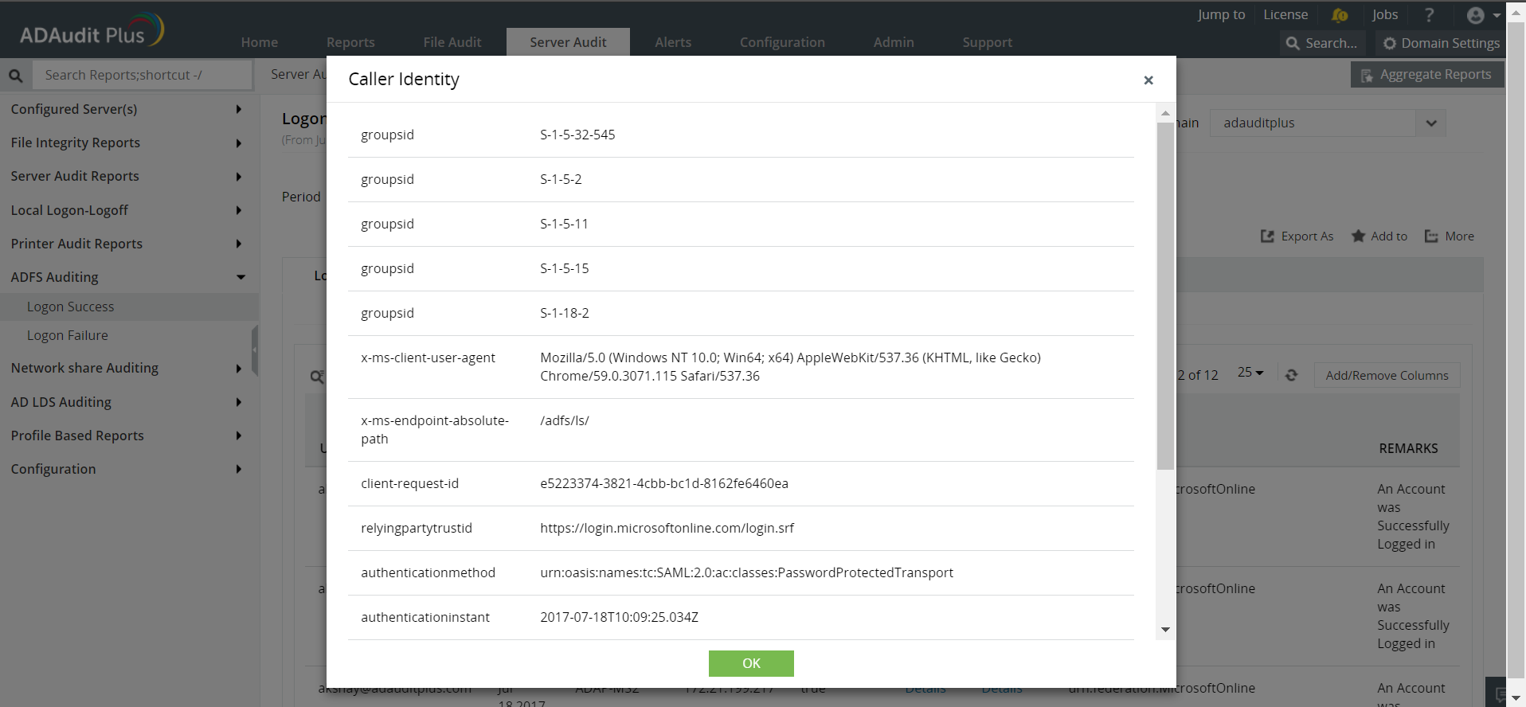Collapse the ADFS Auditing section

click(241, 277)
